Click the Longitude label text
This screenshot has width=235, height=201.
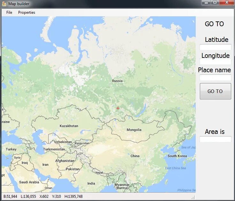tap(216, 56)
